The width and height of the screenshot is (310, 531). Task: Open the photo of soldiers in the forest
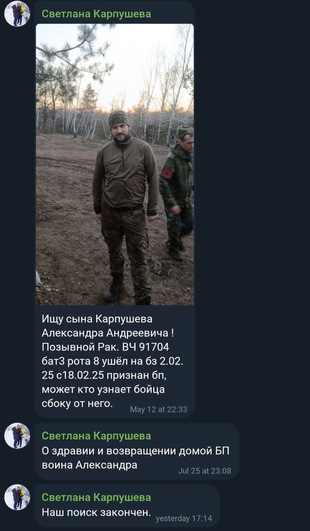[x=115, y=164]
